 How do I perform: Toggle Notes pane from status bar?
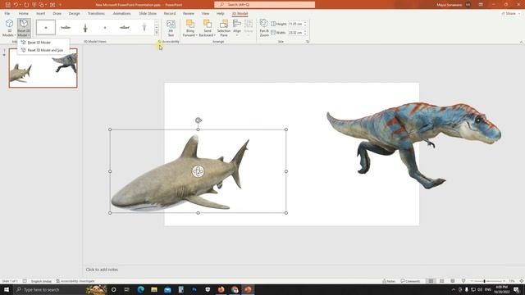[x=389, y=281]
